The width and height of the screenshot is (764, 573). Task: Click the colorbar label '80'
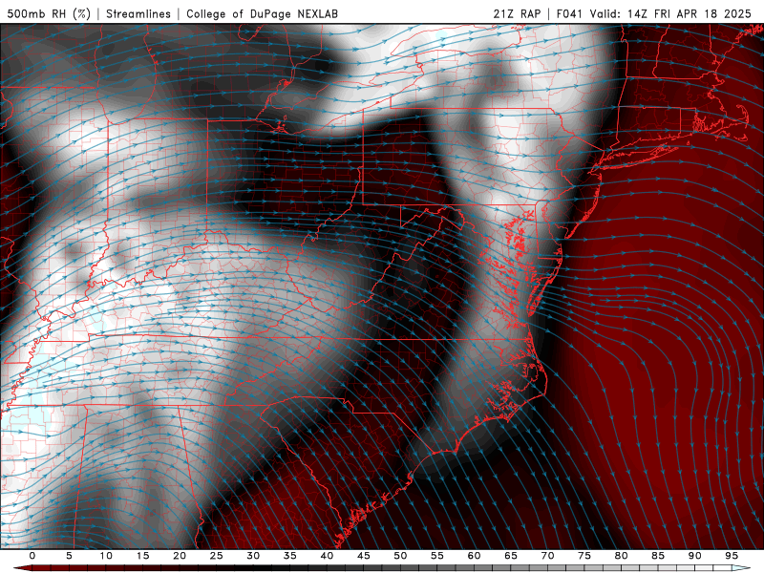coord(622,556)
